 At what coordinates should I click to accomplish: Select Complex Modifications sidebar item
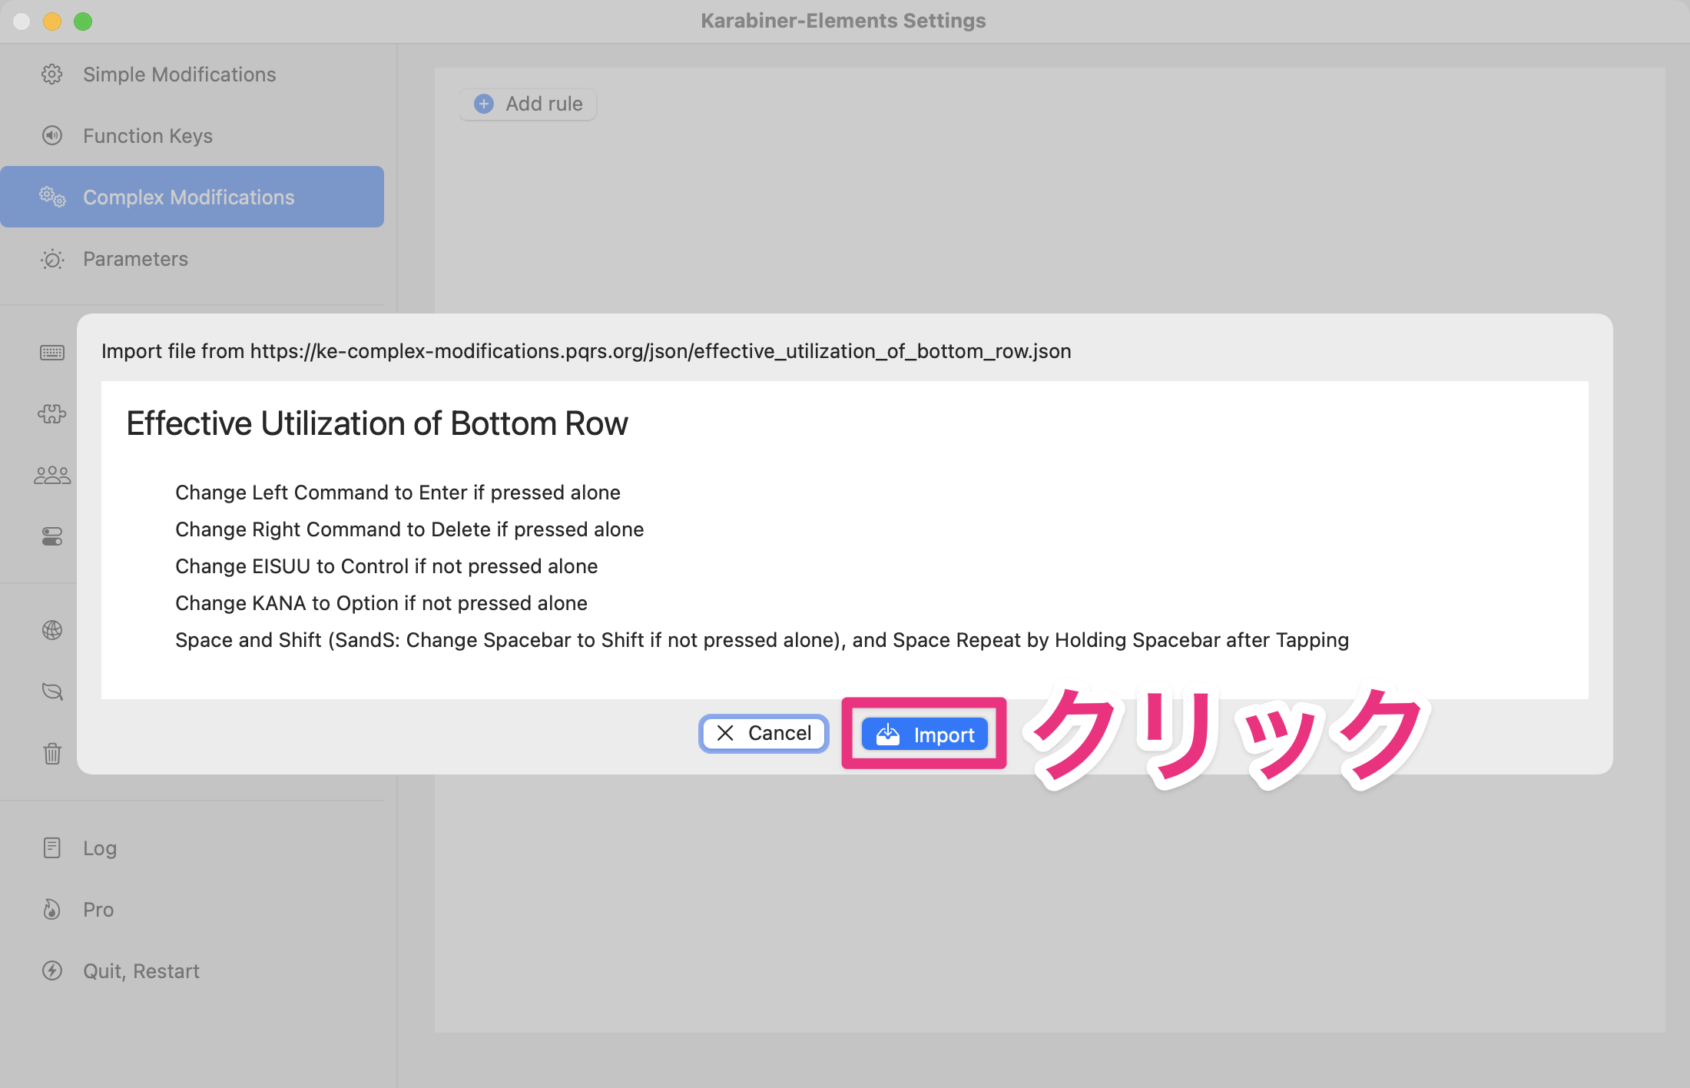coord(188,197)
